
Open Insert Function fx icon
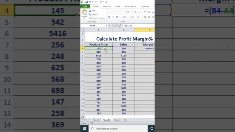click(120, 26)
